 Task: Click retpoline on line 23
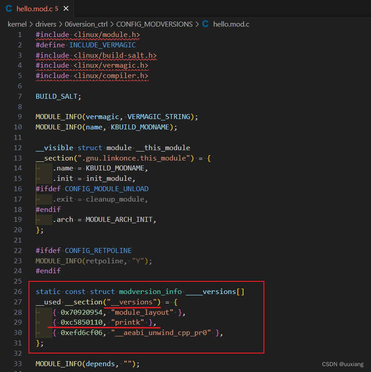(x=105, y=261)
